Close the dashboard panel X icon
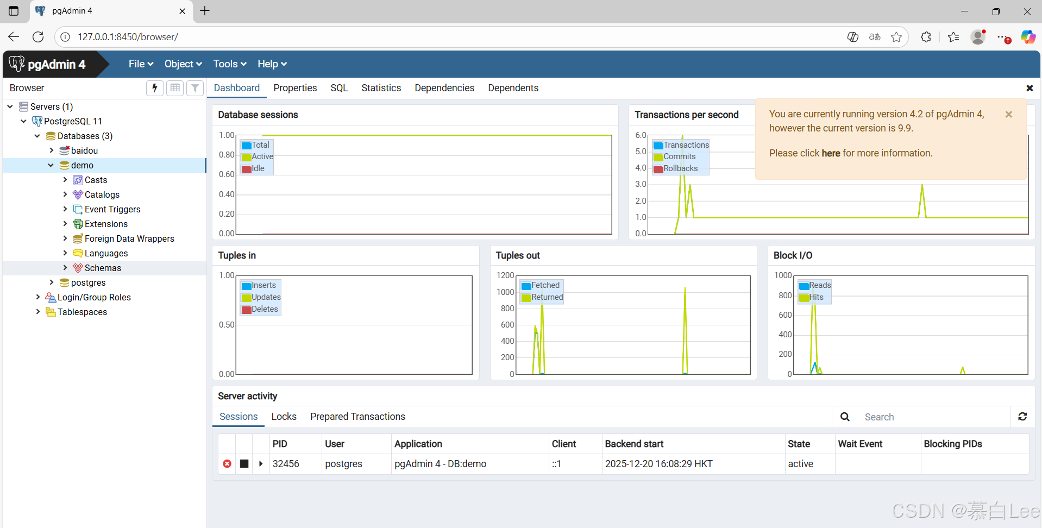Viewport: 1042px width, 528px height. (x=1030, y=88)
